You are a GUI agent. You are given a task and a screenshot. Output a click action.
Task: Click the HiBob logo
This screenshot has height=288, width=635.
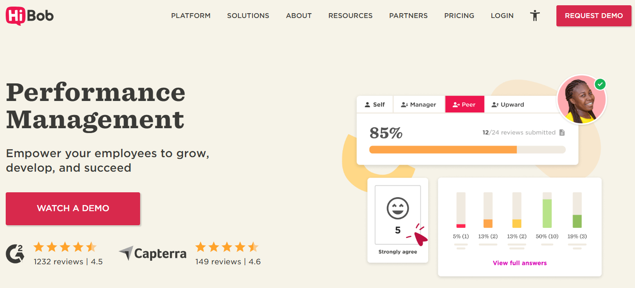point(29,15)
